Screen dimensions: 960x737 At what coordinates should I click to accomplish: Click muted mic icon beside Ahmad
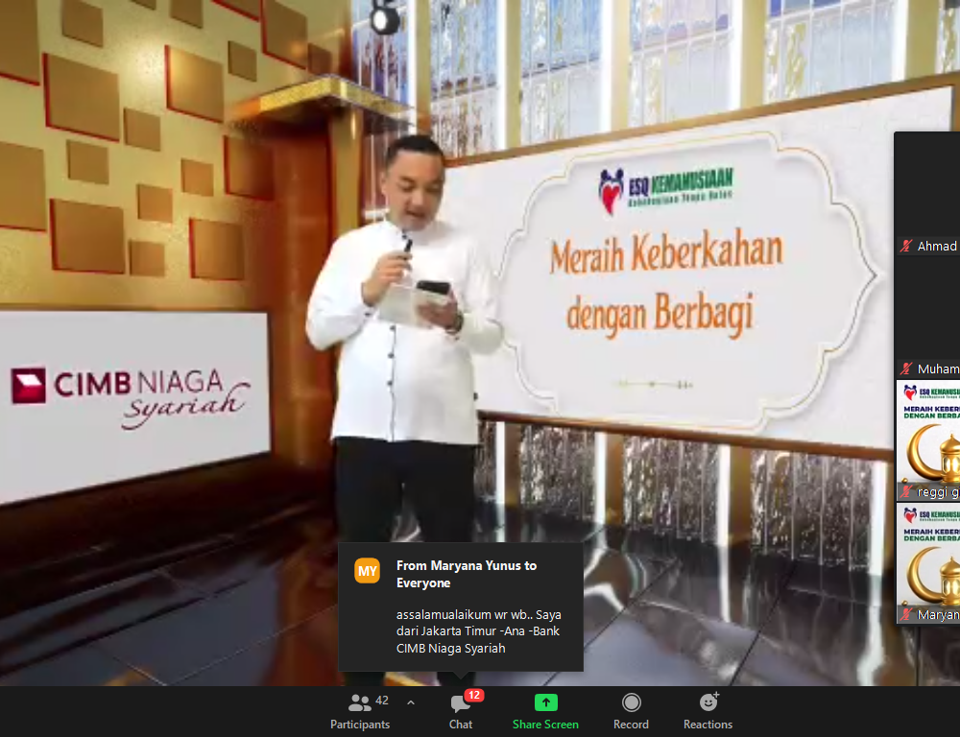pos(905,247)
